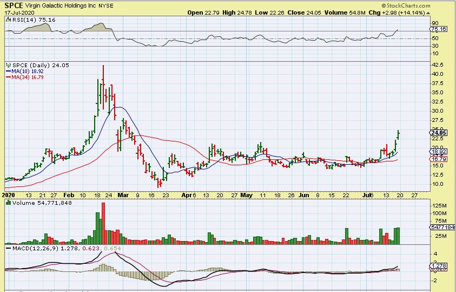Click the High 24.78 value
The image size is (456, 292).
coord(237,12)
